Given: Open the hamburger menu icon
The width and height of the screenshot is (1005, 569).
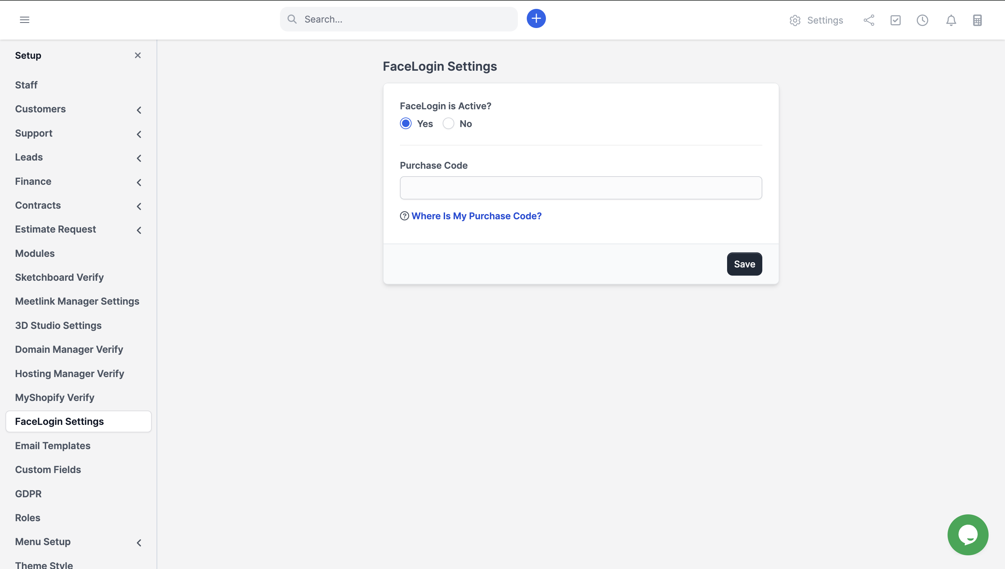Looking at the screenshot, I should pyautogui.click(x=25, y=19).
